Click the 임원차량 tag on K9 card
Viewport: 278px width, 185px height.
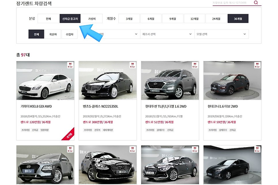click(44, 130)
